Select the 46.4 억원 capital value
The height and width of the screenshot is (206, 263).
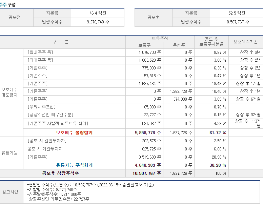98,13
